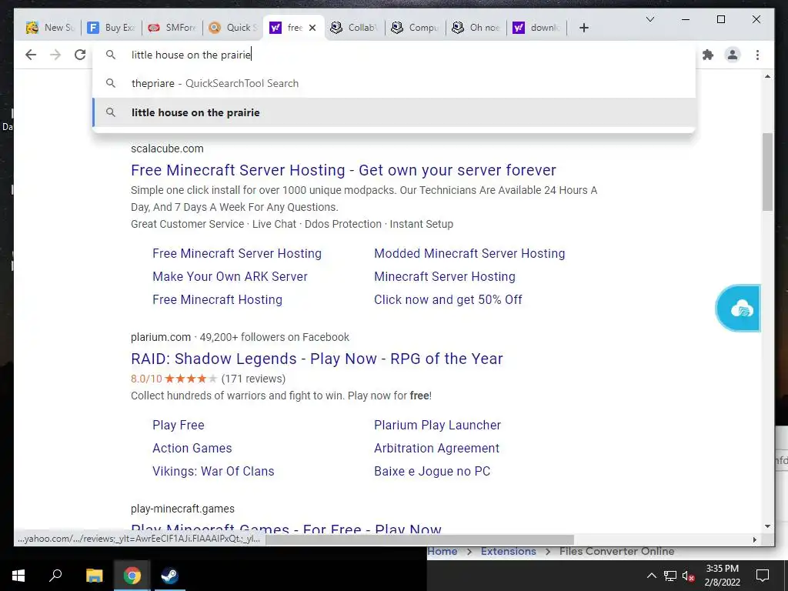Open 'RAID: Shadow Legends - Play Now' title

pos(316,359)
